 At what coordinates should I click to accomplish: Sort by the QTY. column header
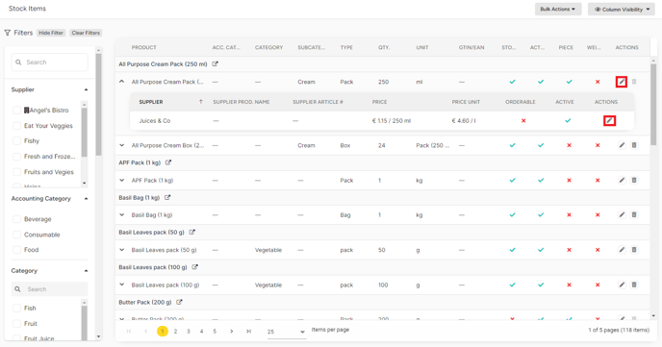[x=384, y=47]
